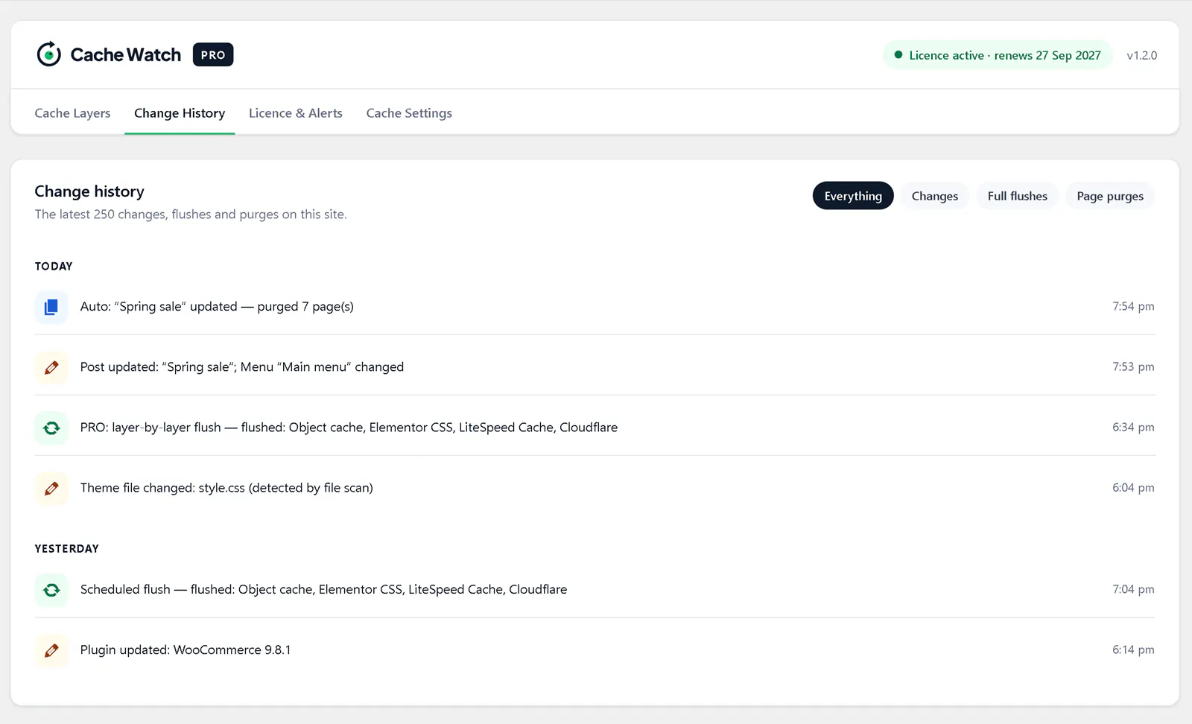Click the green licence status dot

pos(898,55)
